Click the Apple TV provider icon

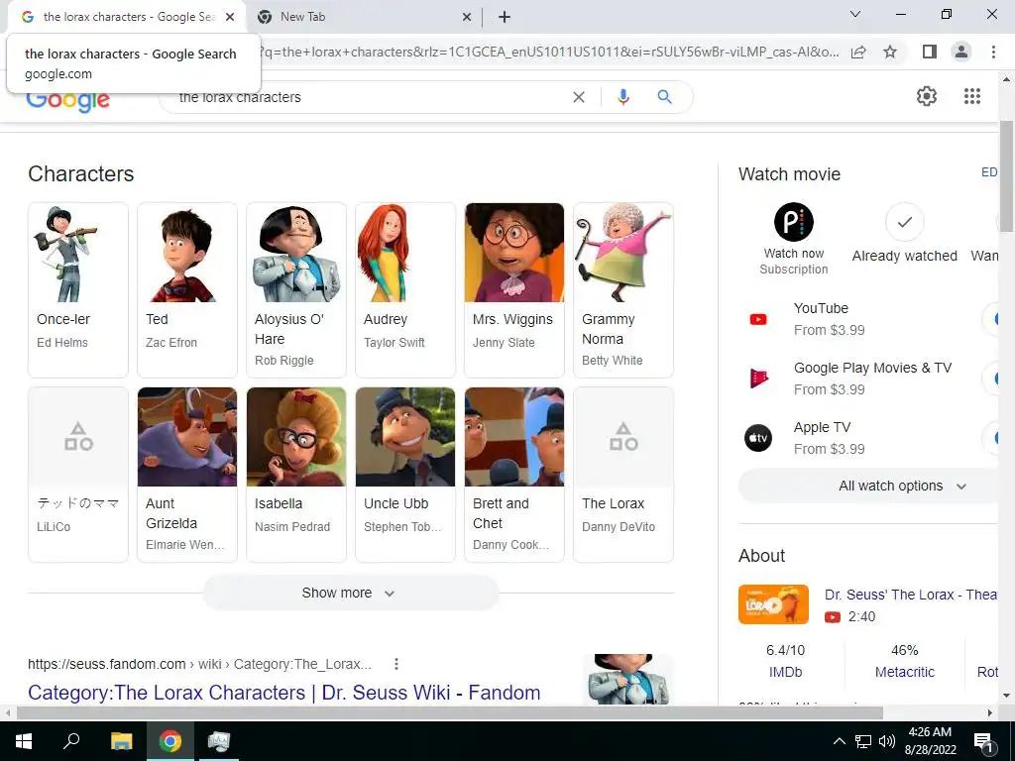[758, 438]
